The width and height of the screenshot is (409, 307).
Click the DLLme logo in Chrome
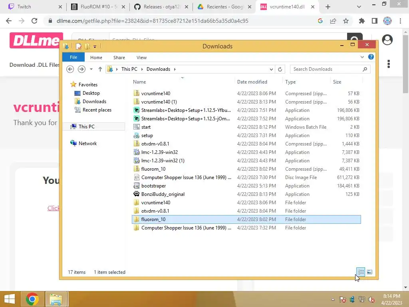(36, 40)
